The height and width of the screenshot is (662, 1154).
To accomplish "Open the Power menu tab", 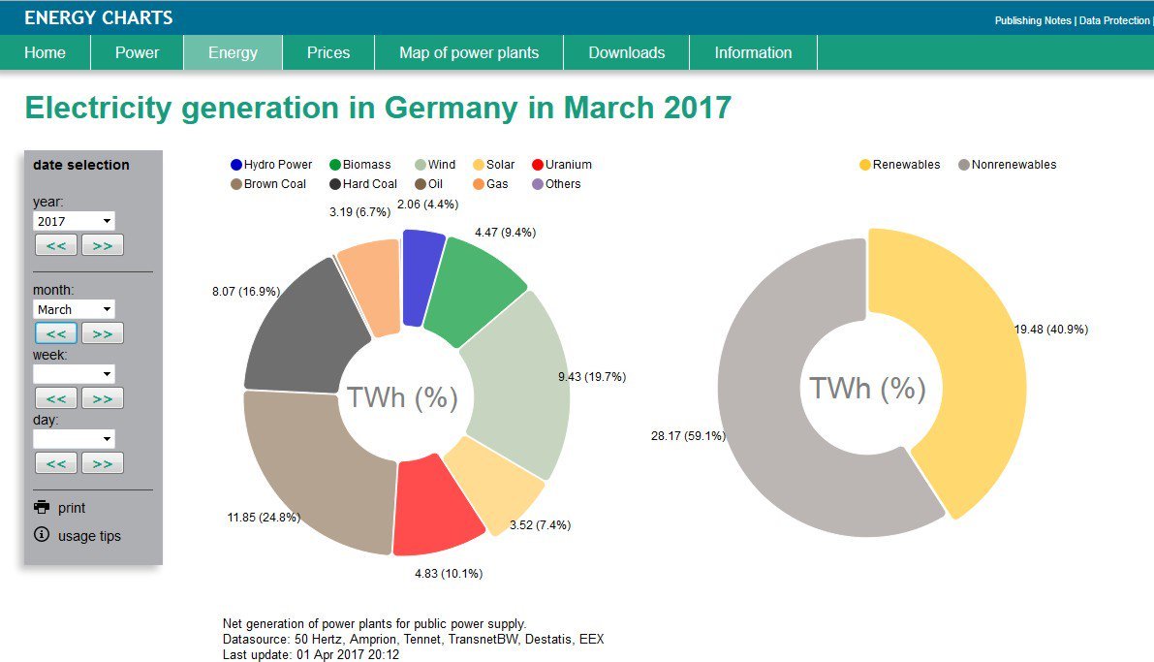I will 137,52.
